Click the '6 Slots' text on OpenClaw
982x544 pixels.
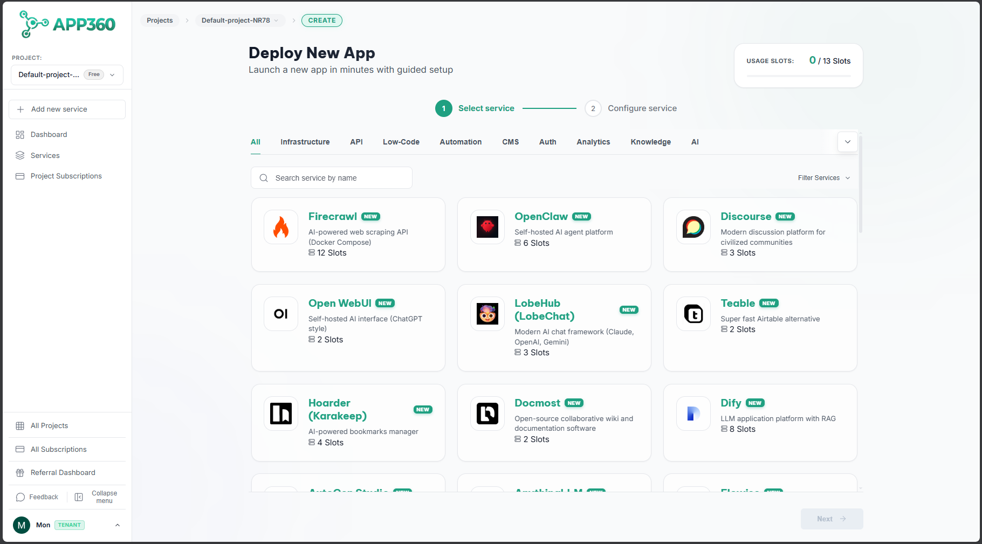click(x=536, y=243)
